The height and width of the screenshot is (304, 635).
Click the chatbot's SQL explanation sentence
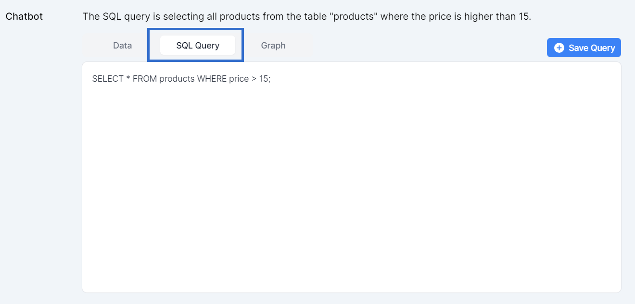306,16
